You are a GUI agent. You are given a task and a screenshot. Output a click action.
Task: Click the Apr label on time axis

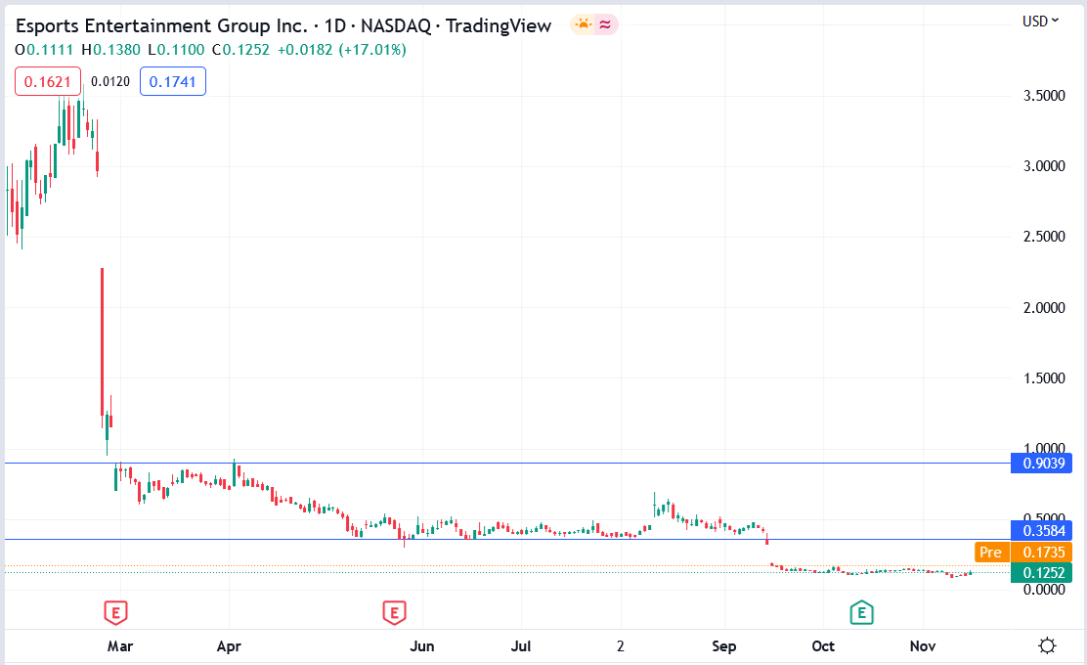tap(229, 646)
